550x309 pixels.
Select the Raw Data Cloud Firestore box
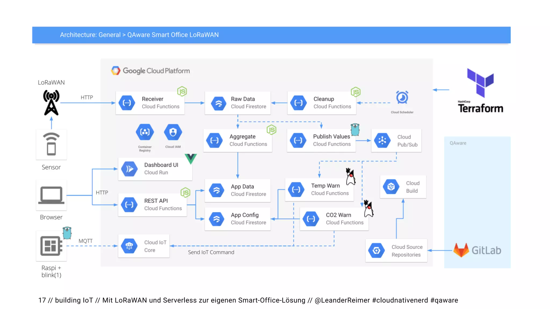(x=238, y=103)
